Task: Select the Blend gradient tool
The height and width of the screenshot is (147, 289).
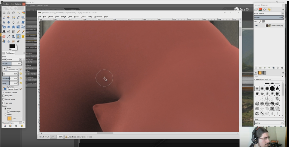Action: [x=13, y=32]
